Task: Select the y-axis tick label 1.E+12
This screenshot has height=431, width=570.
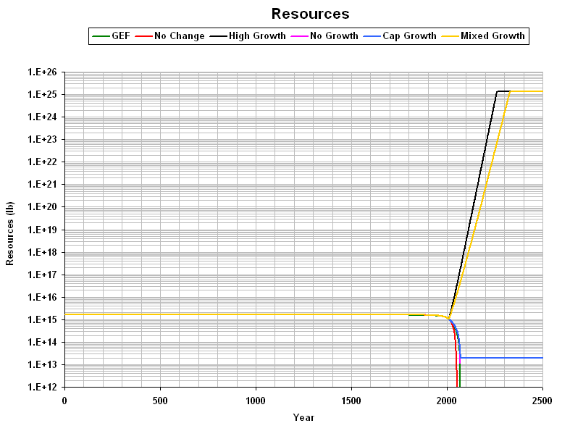Action: 43,388
